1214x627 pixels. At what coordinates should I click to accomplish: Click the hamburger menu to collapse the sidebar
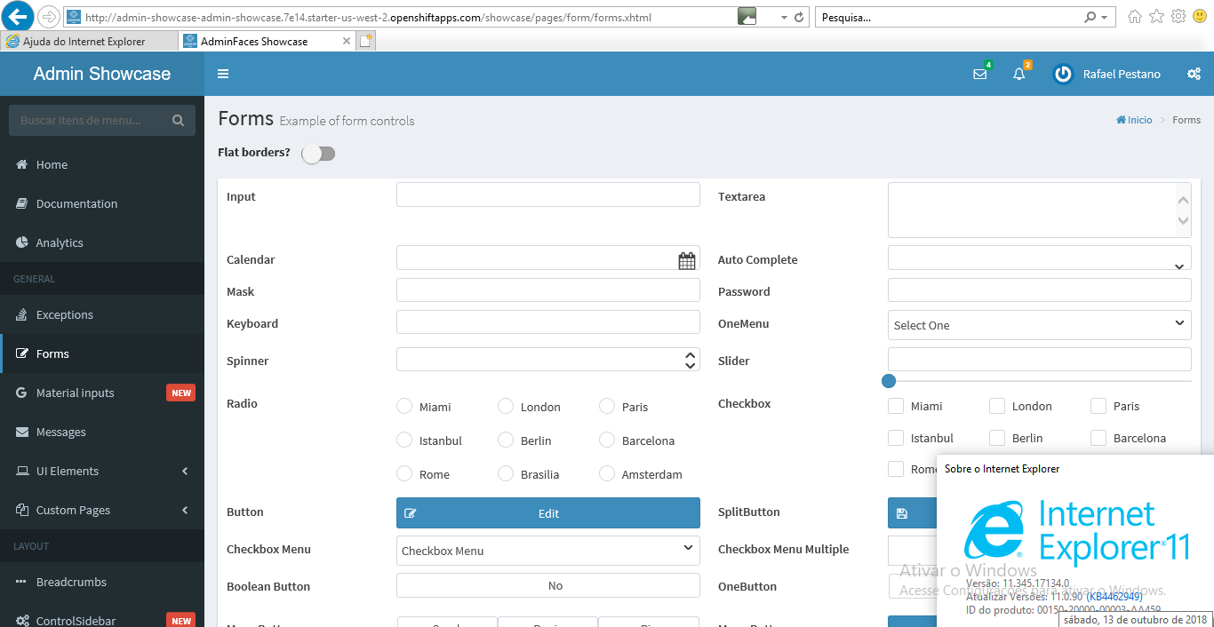[223, 74]
